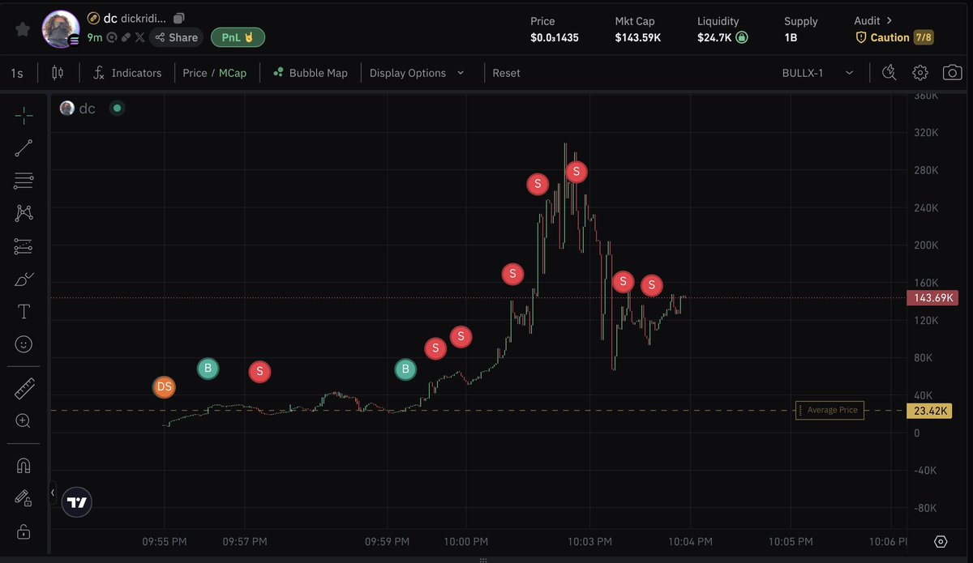Screen dimensions: 973x563
Task: Toggle magnet mode
Action: pyautogui.click(x=24, y=466)
